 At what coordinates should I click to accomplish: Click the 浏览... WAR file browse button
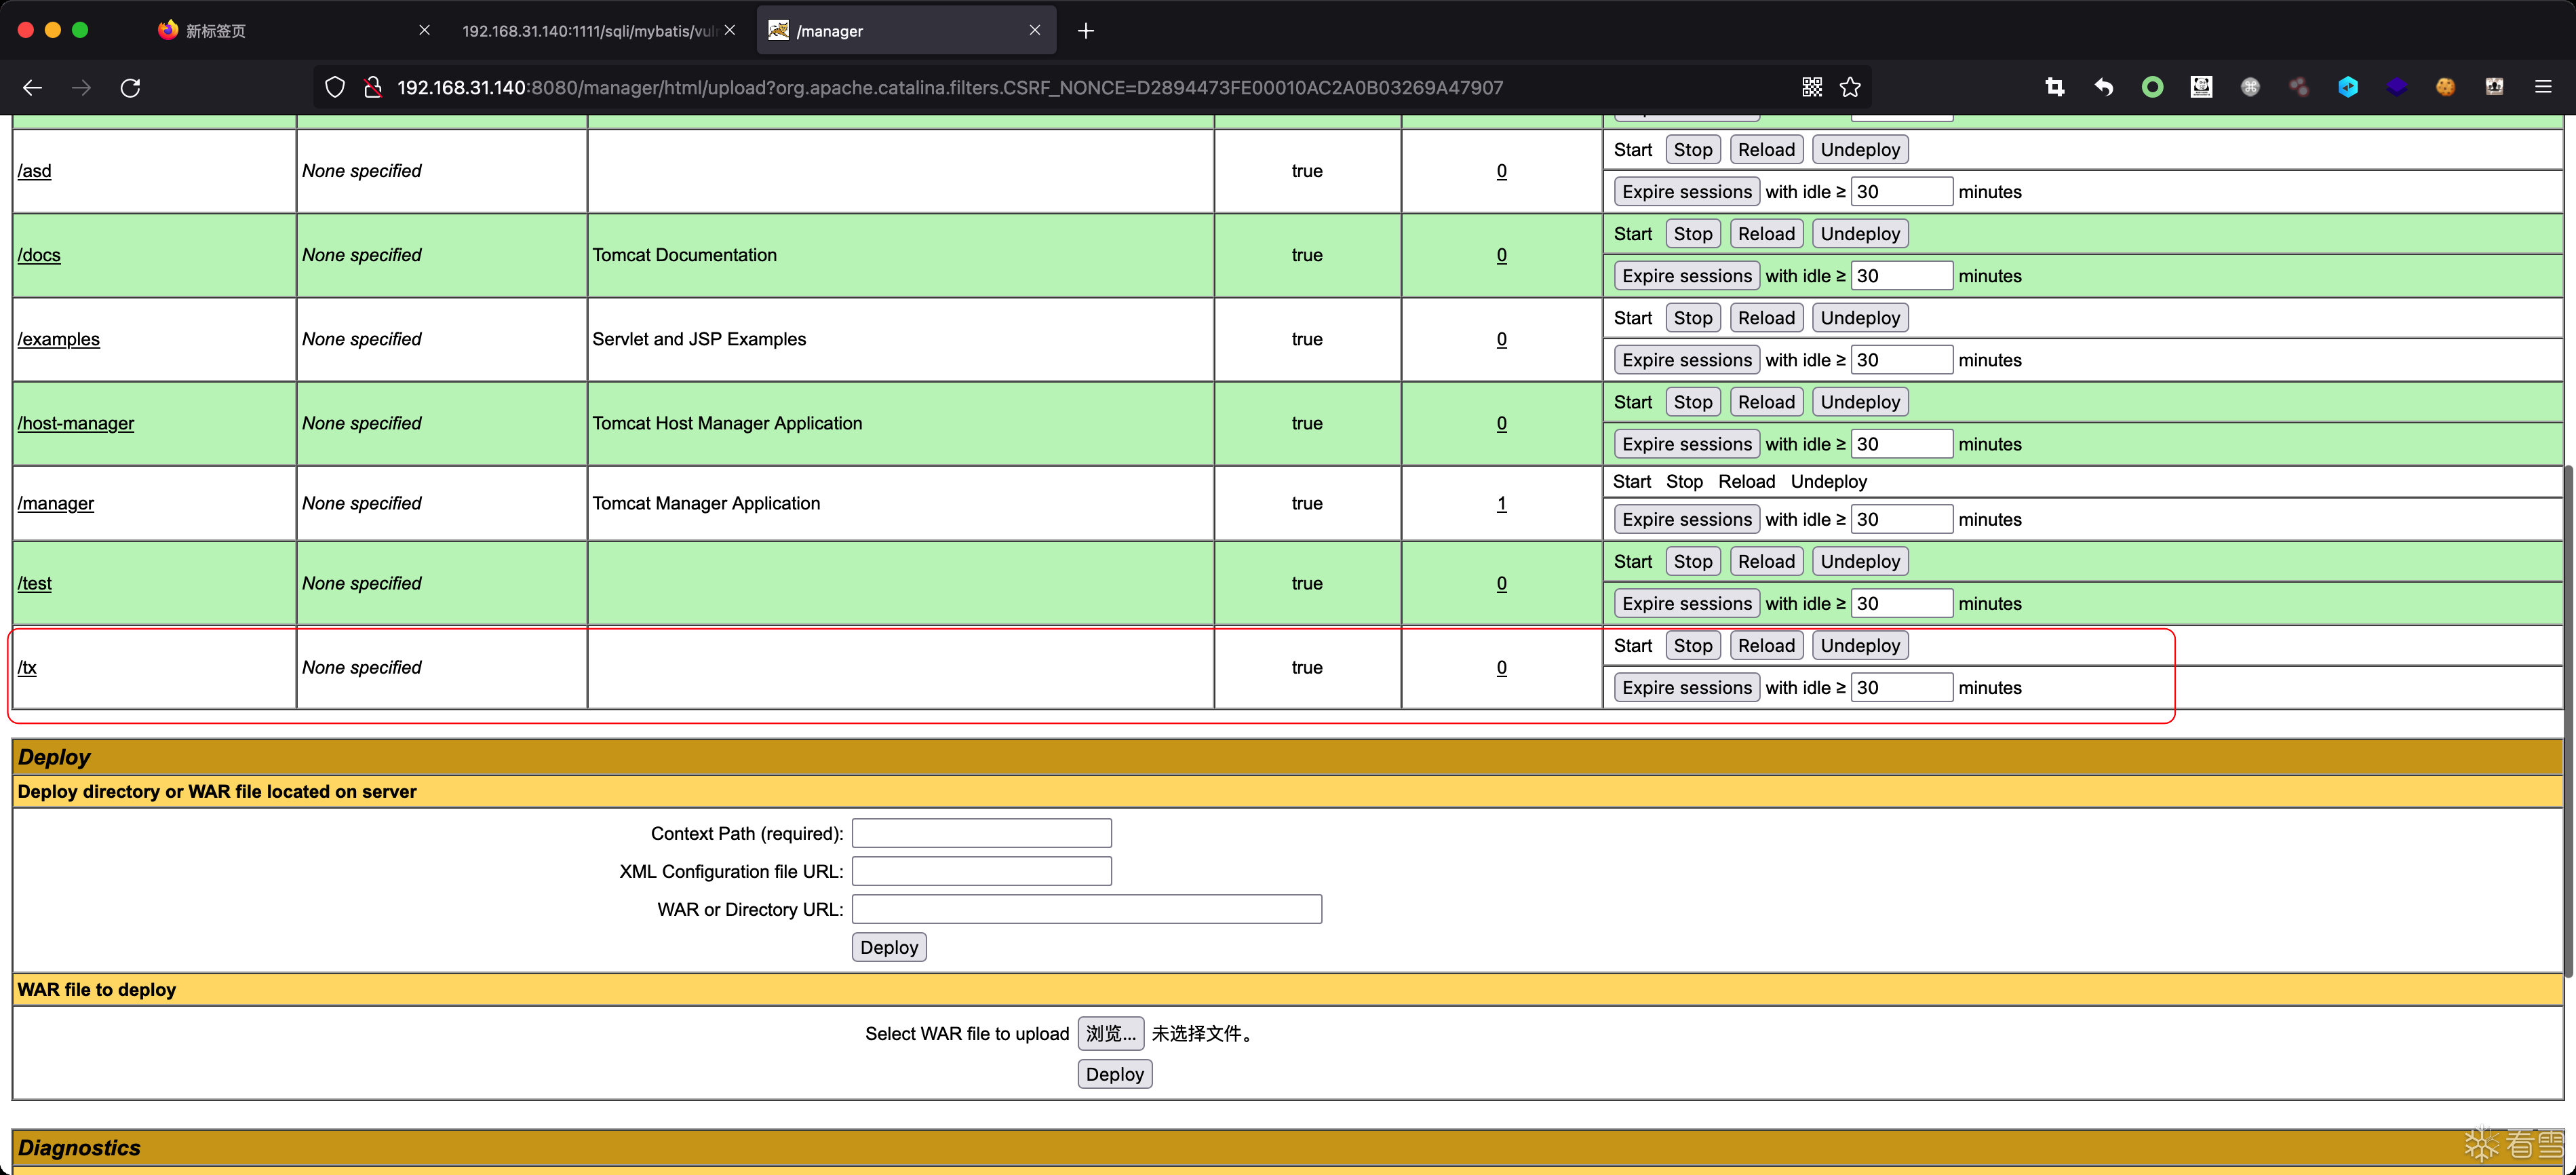[x=1110, y=1033]
